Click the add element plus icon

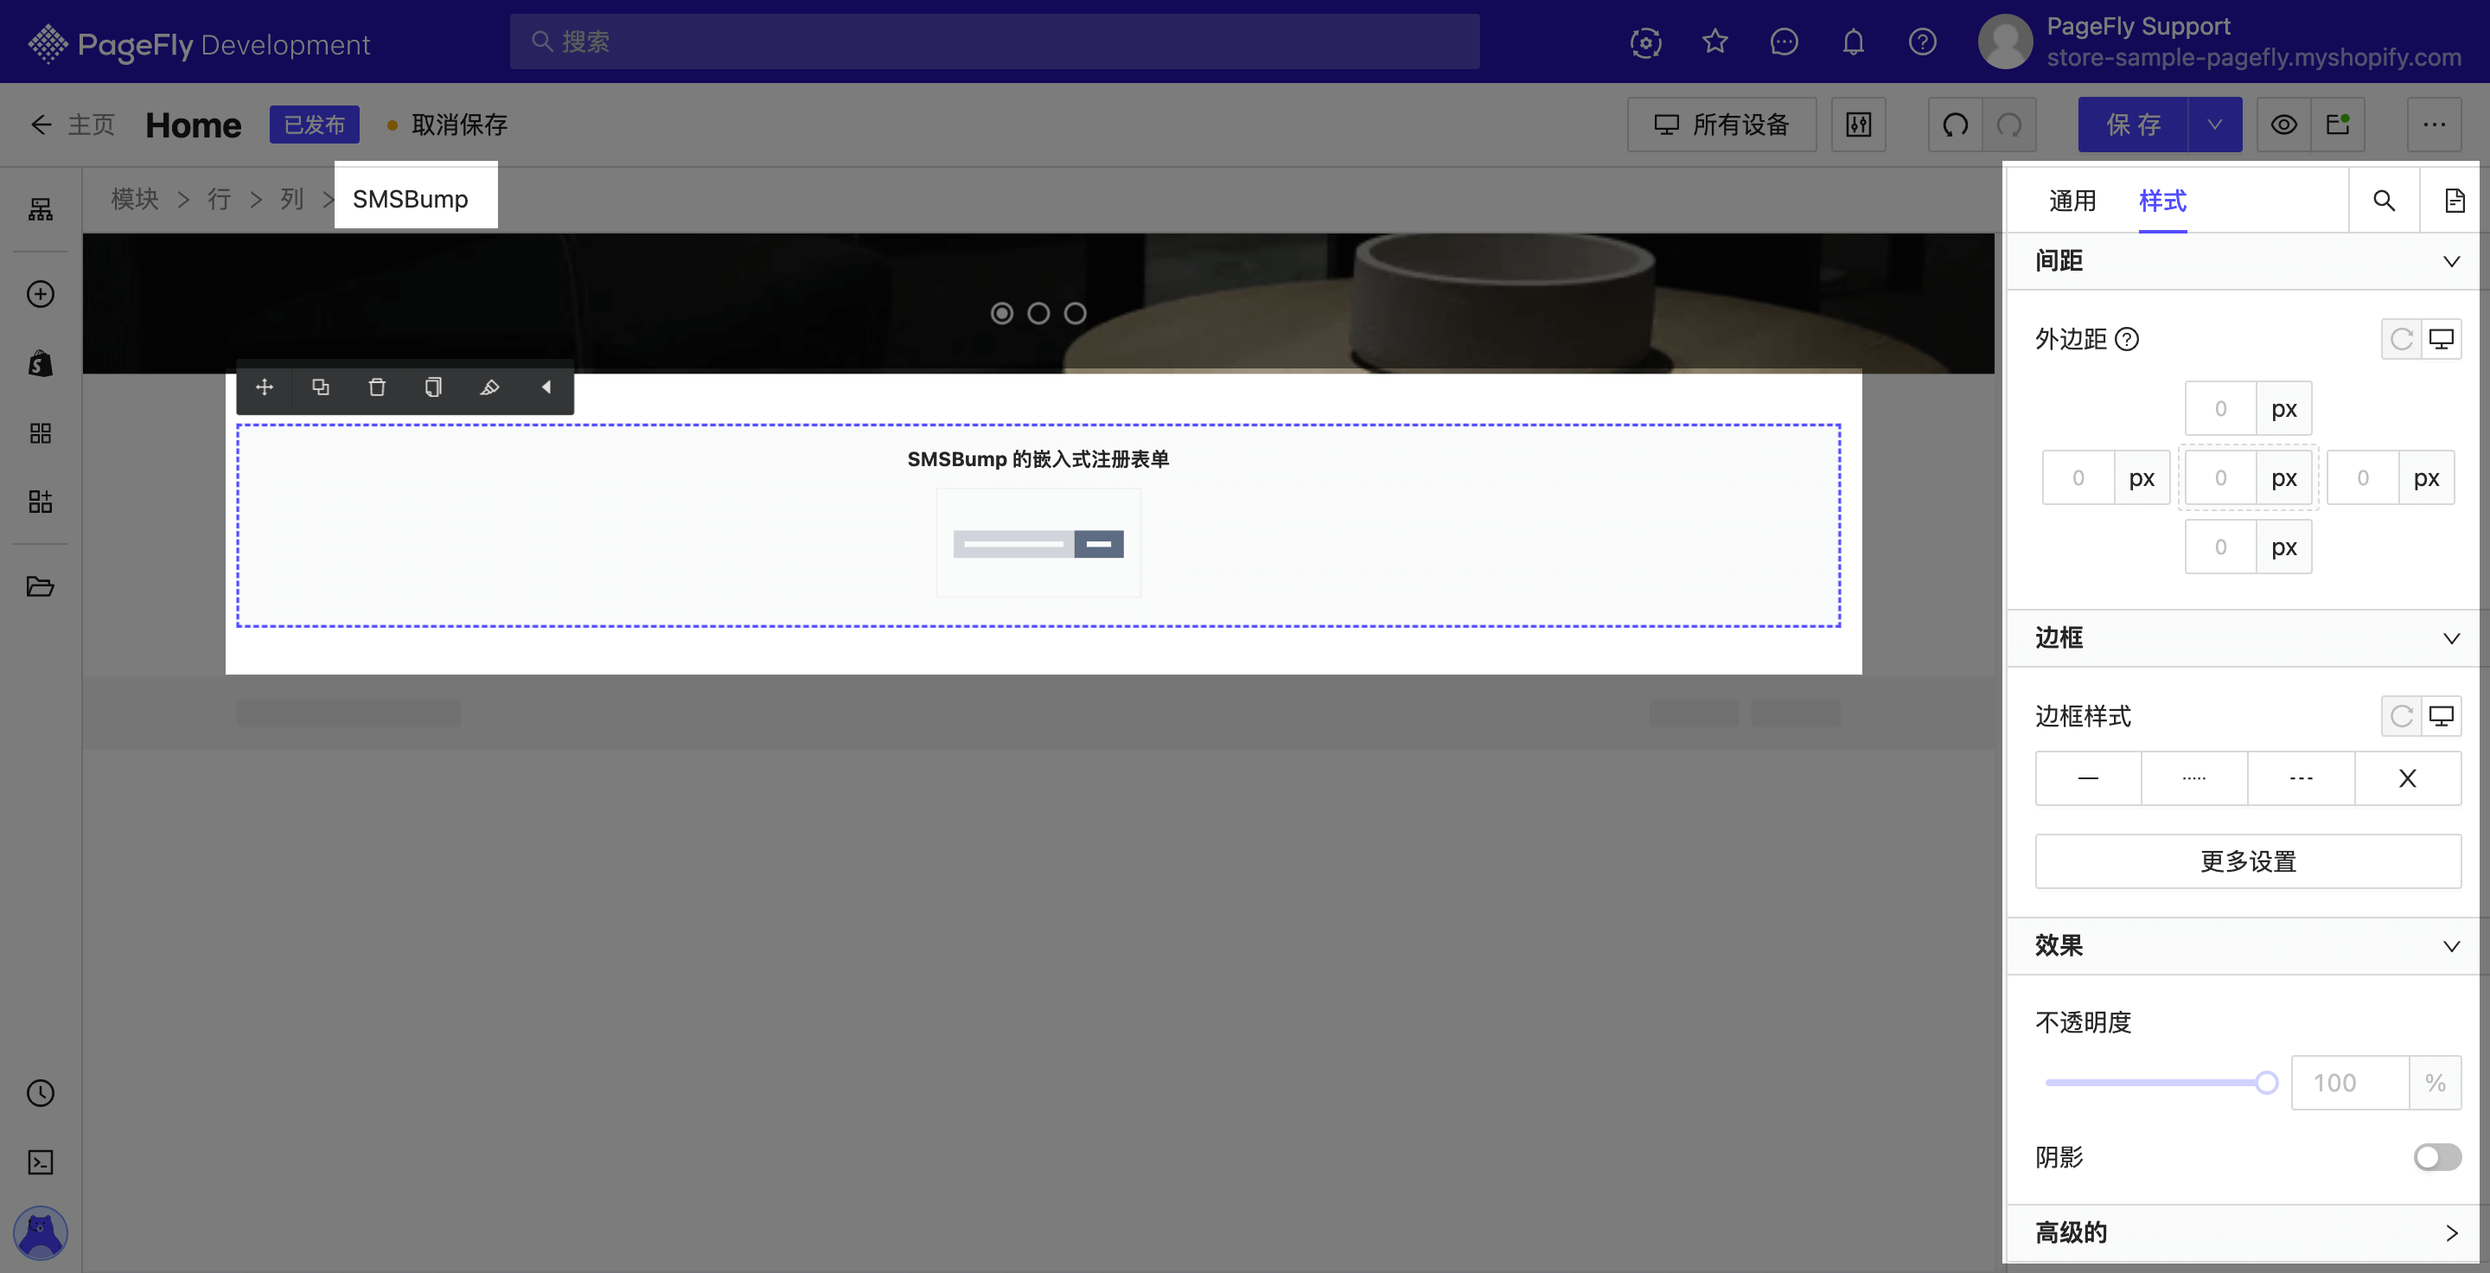41,294
